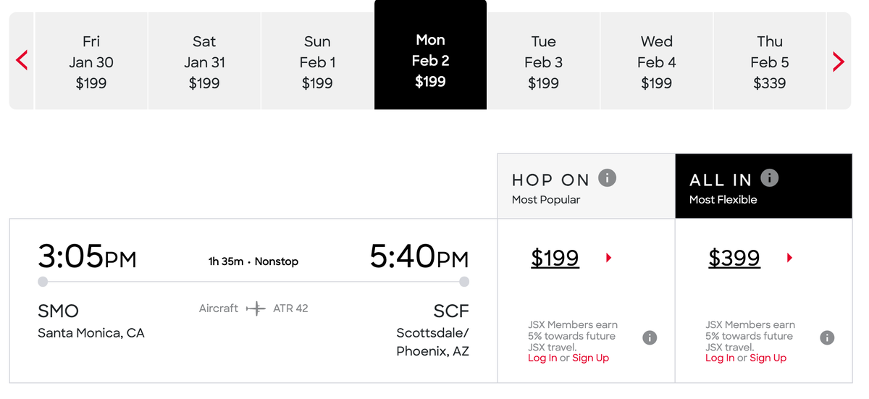Click info icon beside All In member earnings
The height and width of the screenshot is (399, 869).
(827, 337)
